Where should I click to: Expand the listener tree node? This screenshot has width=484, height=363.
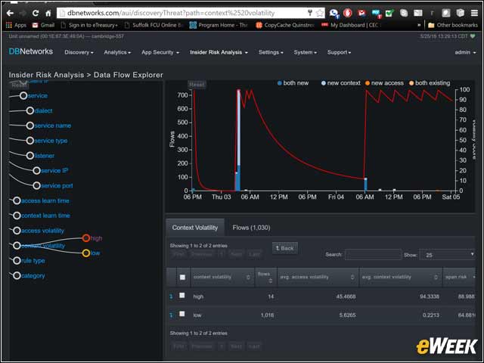coord(30,156)
